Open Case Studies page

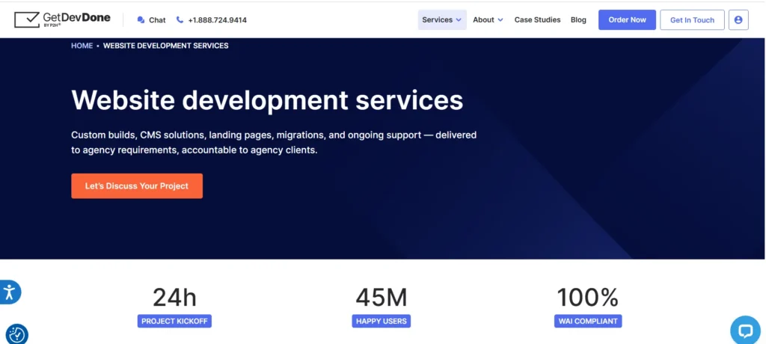pyautogui.click(x=537, y=20)
